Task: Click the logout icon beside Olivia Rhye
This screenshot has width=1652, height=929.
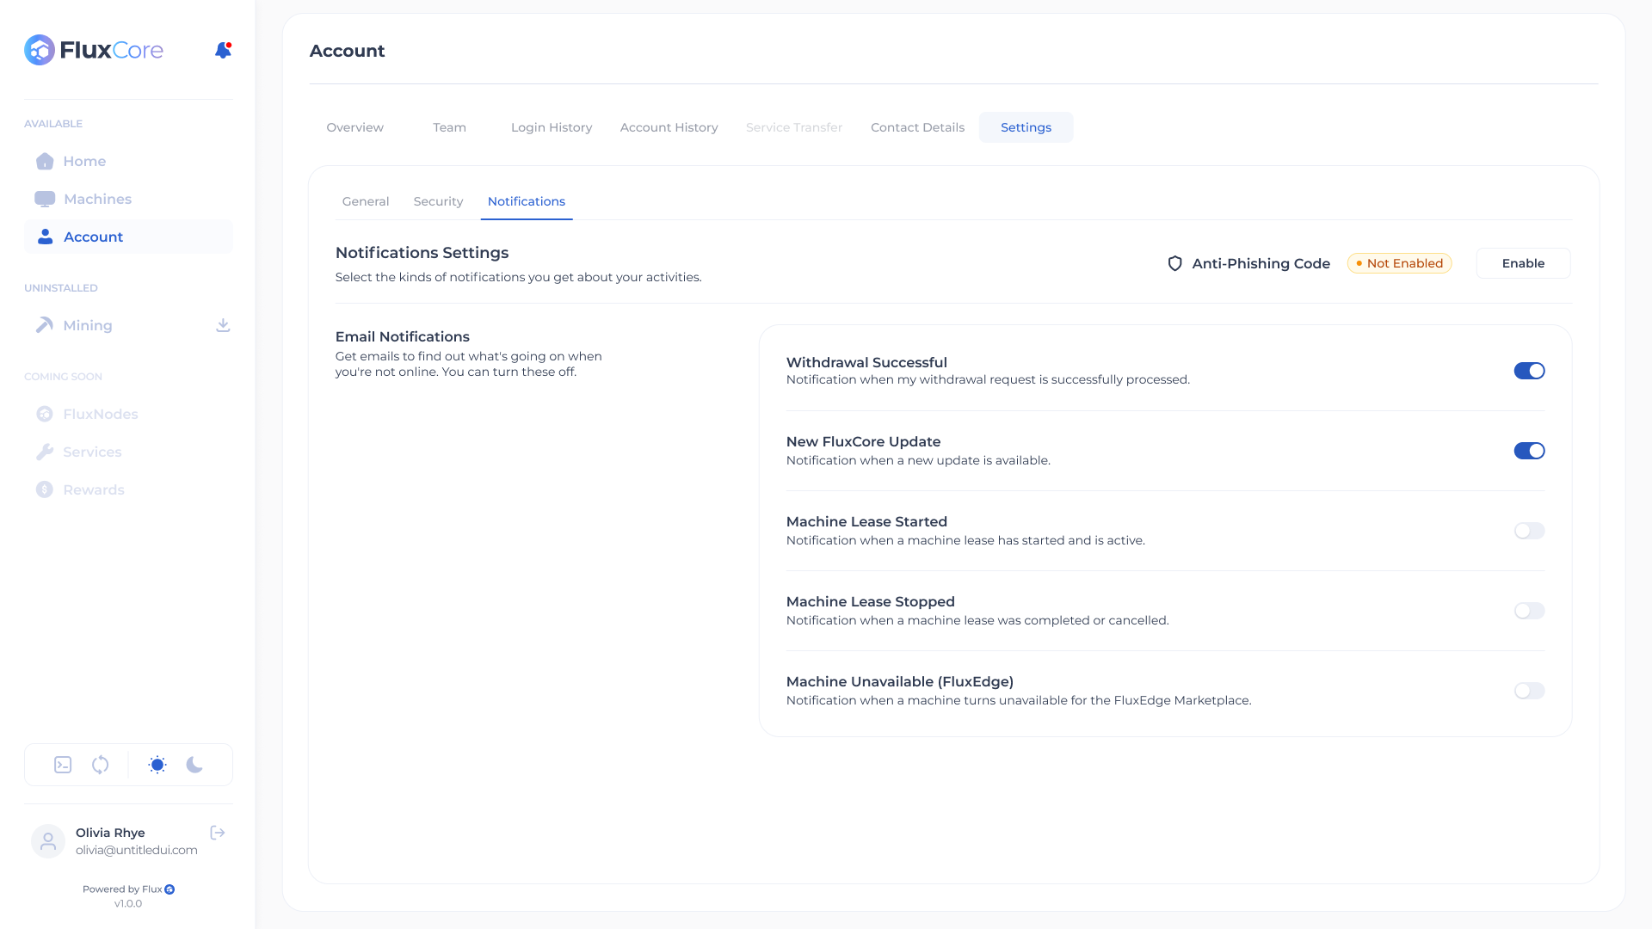Action: 218,833
